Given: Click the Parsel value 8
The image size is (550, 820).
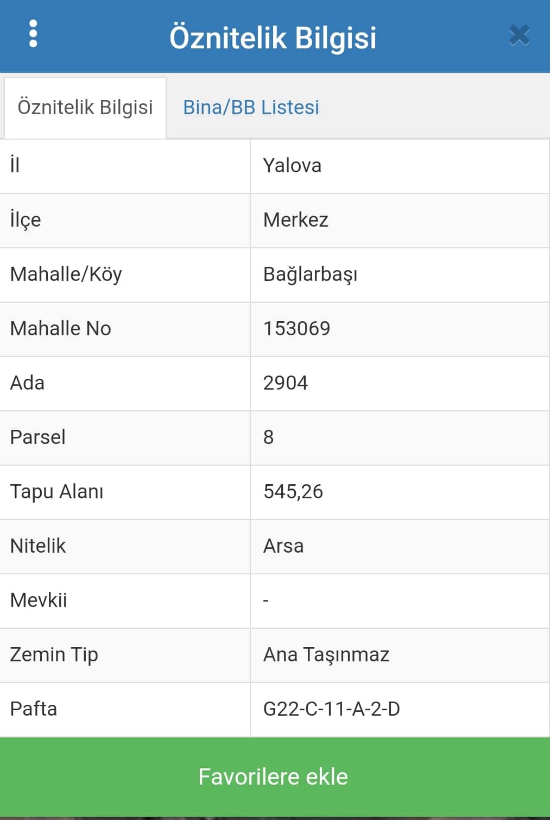Looking at the screenshot, I should click(269, 437).
